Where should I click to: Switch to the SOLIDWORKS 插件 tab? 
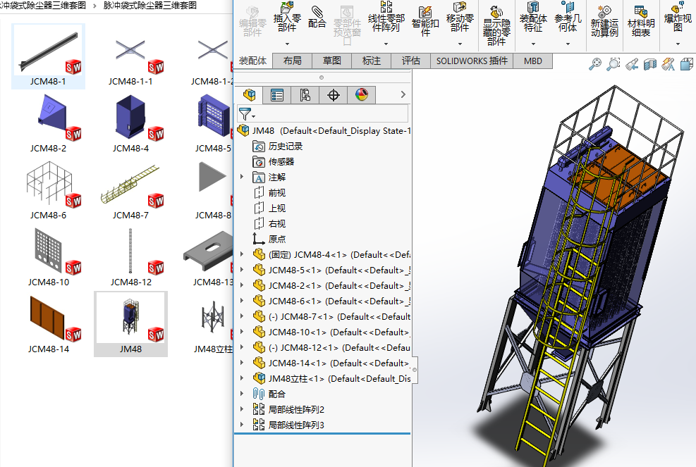pyautogui.click(x=471, y=61)
